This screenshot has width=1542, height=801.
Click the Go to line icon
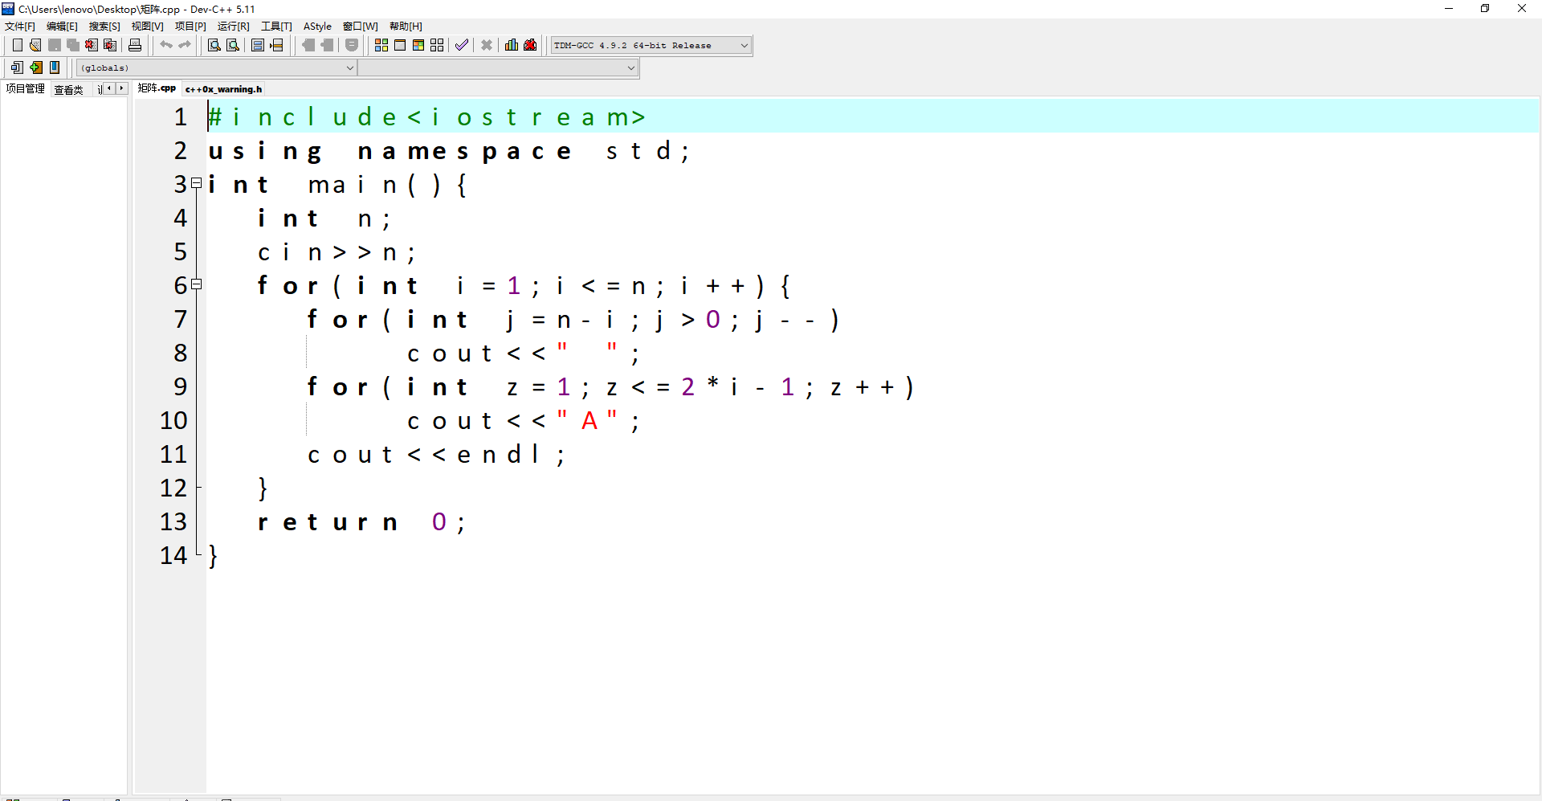[277, 45]
